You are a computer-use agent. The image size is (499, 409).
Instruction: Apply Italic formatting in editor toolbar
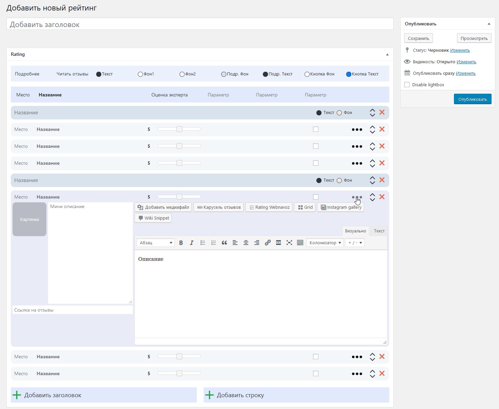192,243
